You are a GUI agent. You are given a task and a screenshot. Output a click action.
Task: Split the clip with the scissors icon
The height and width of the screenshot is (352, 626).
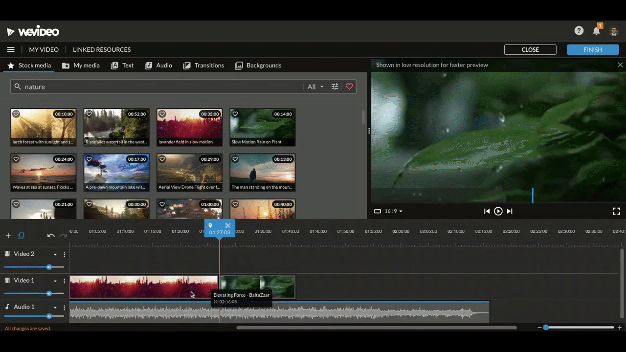point(228,225)
